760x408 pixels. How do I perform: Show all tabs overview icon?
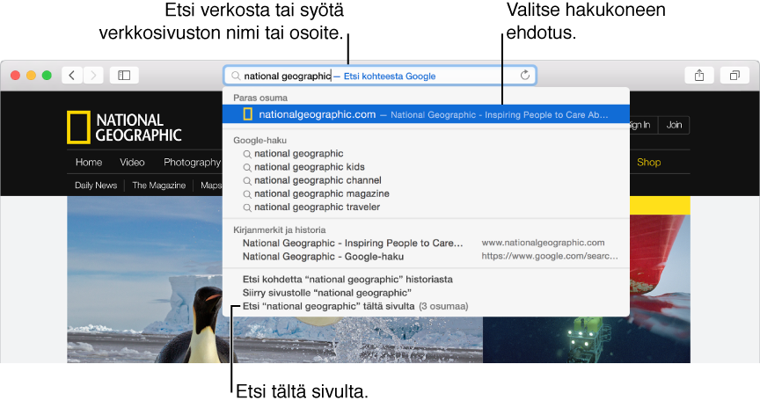click(x=734, y=76)
